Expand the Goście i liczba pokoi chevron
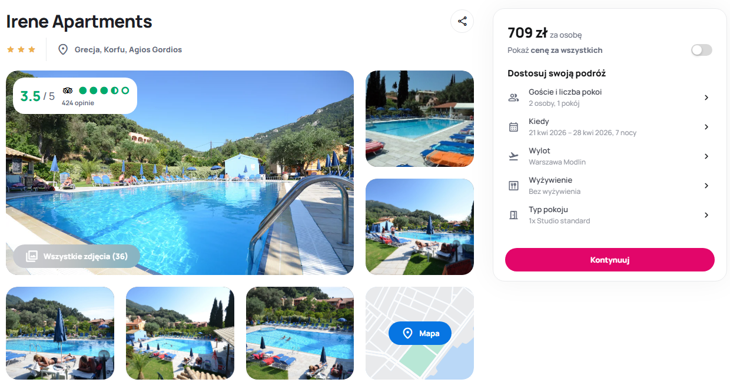This screenshot has height=389, width=730. tap(706, 98)
